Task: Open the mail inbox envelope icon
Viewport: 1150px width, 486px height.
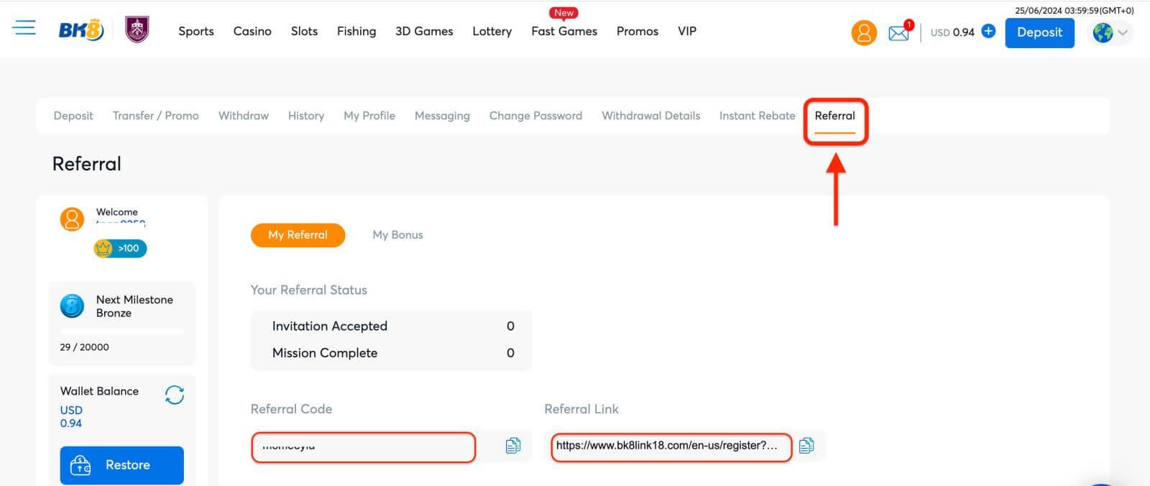Action: (x=898, y=32)
